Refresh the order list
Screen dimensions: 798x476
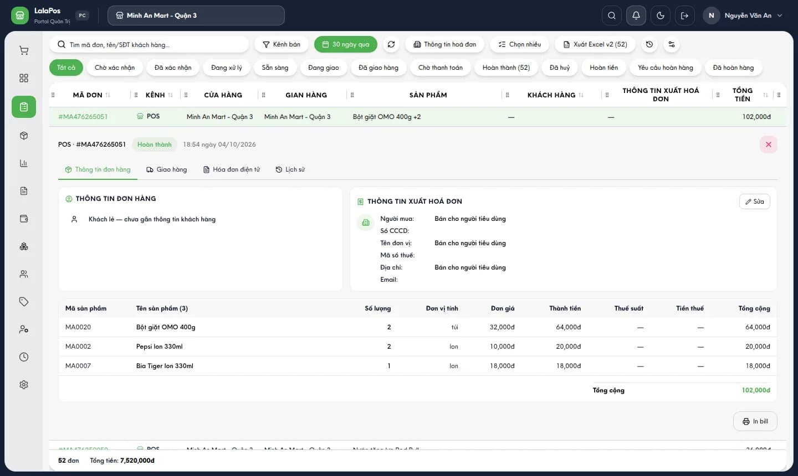pyautogui.click(x=391, y=44)
